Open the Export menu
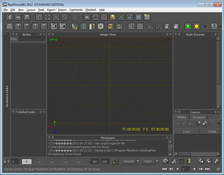Viewport: 224px width, 175px height. coord(51,10)
